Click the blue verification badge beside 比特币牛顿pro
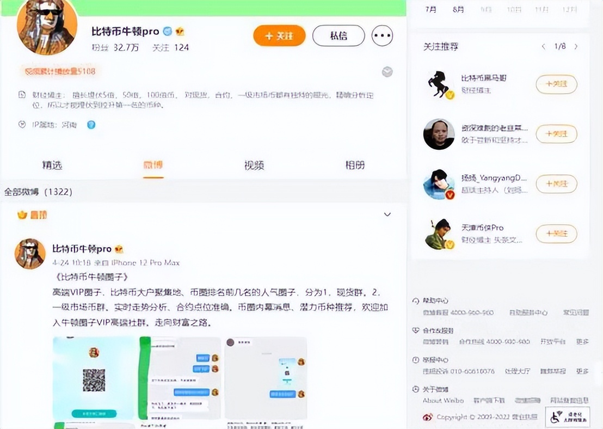603x429 pixels. click(x=167, y=31)
